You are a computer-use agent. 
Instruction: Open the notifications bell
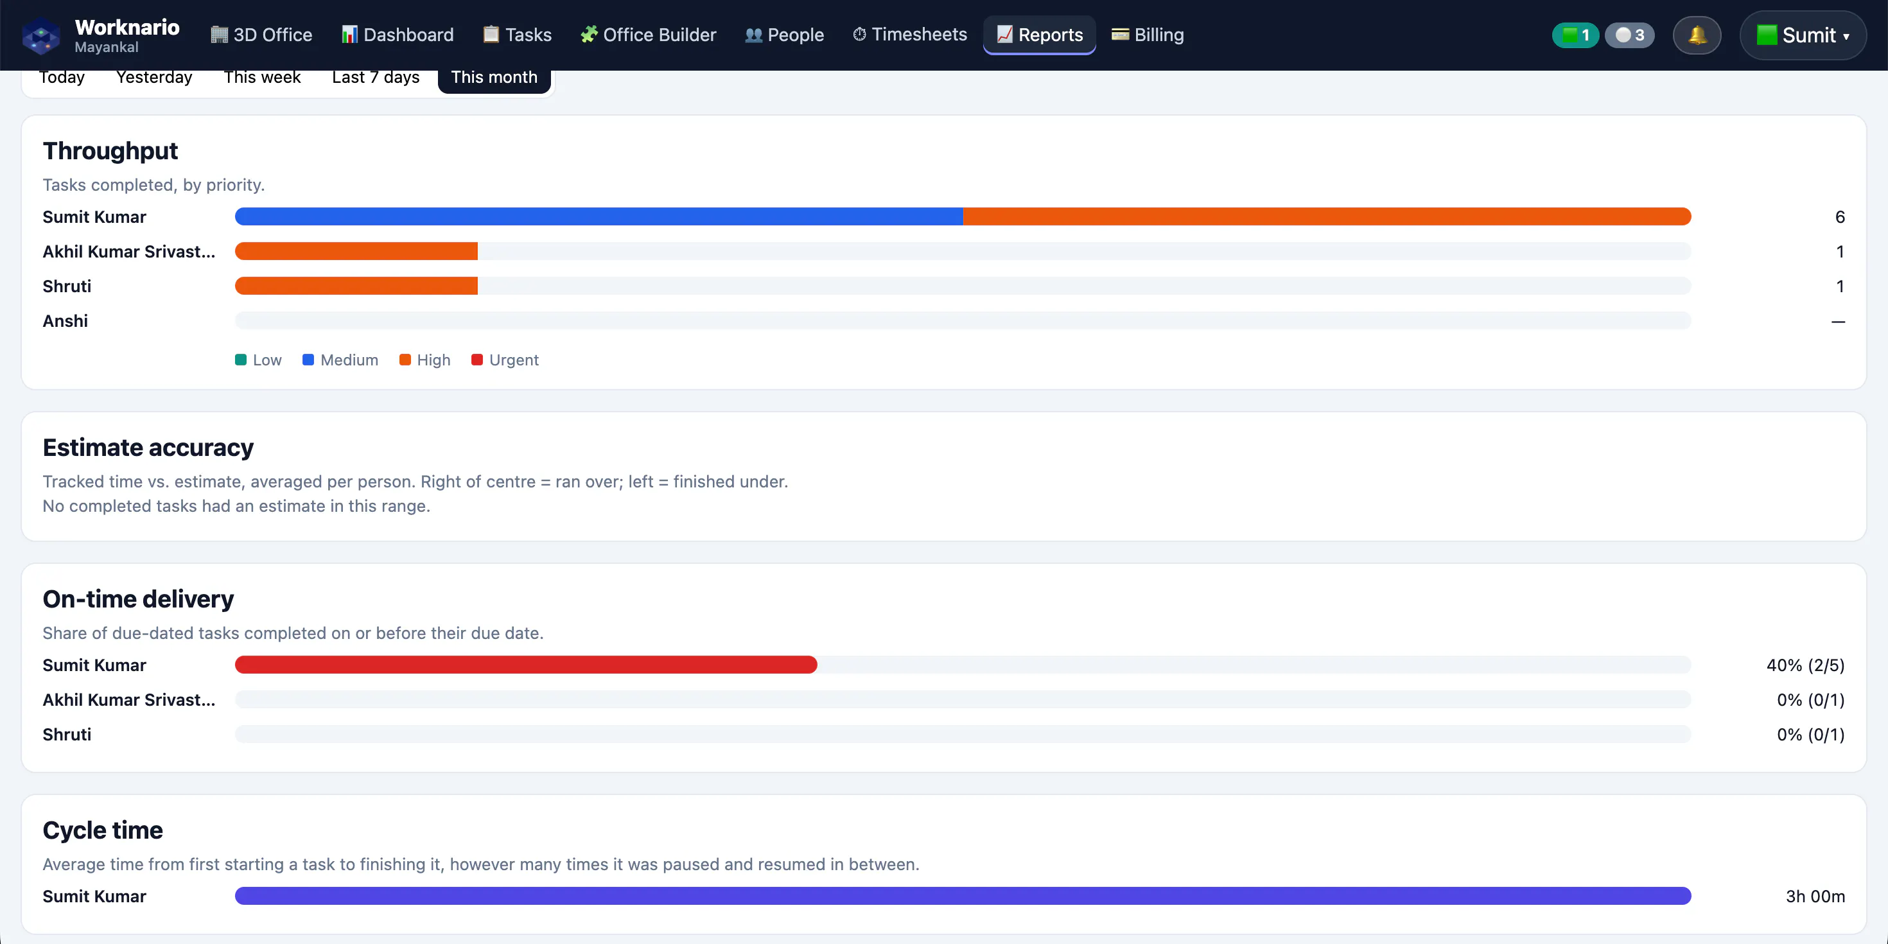[1697, 35]
